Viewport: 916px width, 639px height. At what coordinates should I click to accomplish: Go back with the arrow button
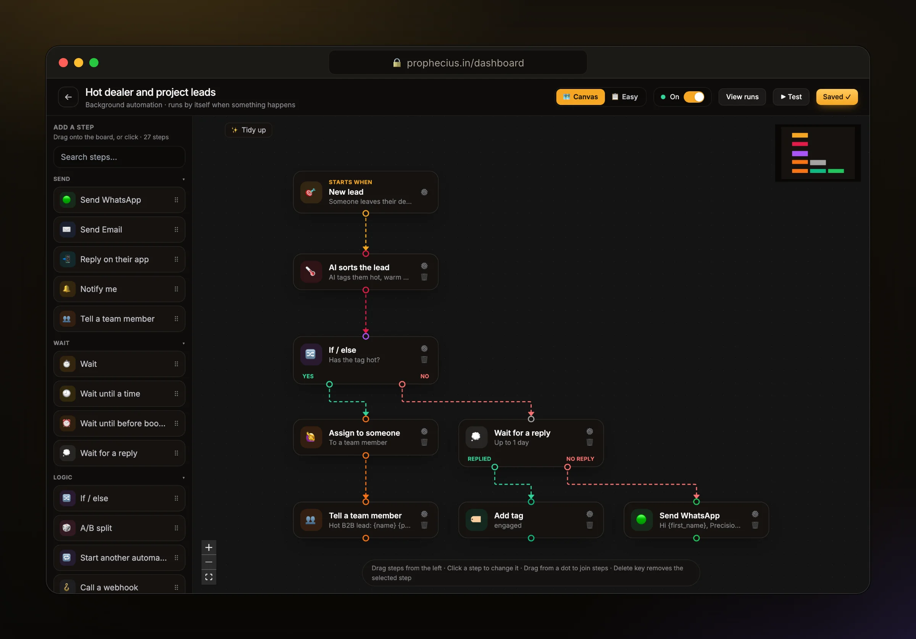(68, 97)
